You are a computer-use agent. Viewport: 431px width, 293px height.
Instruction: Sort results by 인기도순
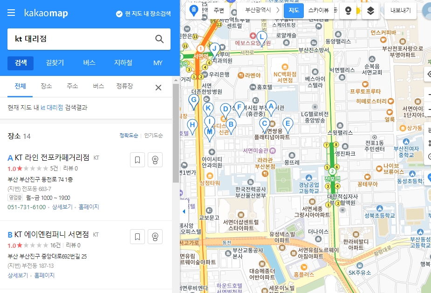153,136
